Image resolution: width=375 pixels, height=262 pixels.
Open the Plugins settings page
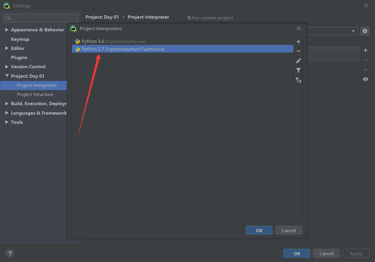[x=19, y=57]
